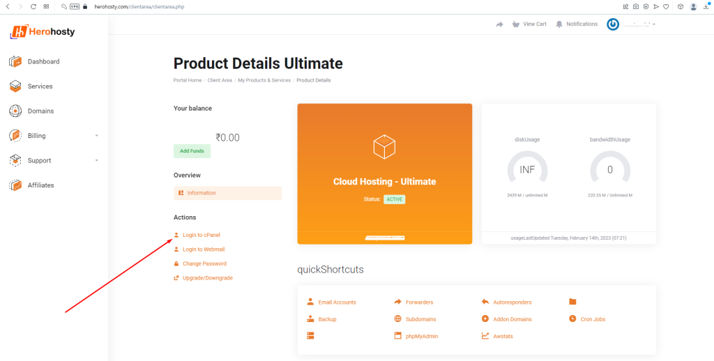Click the Upgrade/Downgrade action

(x=207, y=278)
